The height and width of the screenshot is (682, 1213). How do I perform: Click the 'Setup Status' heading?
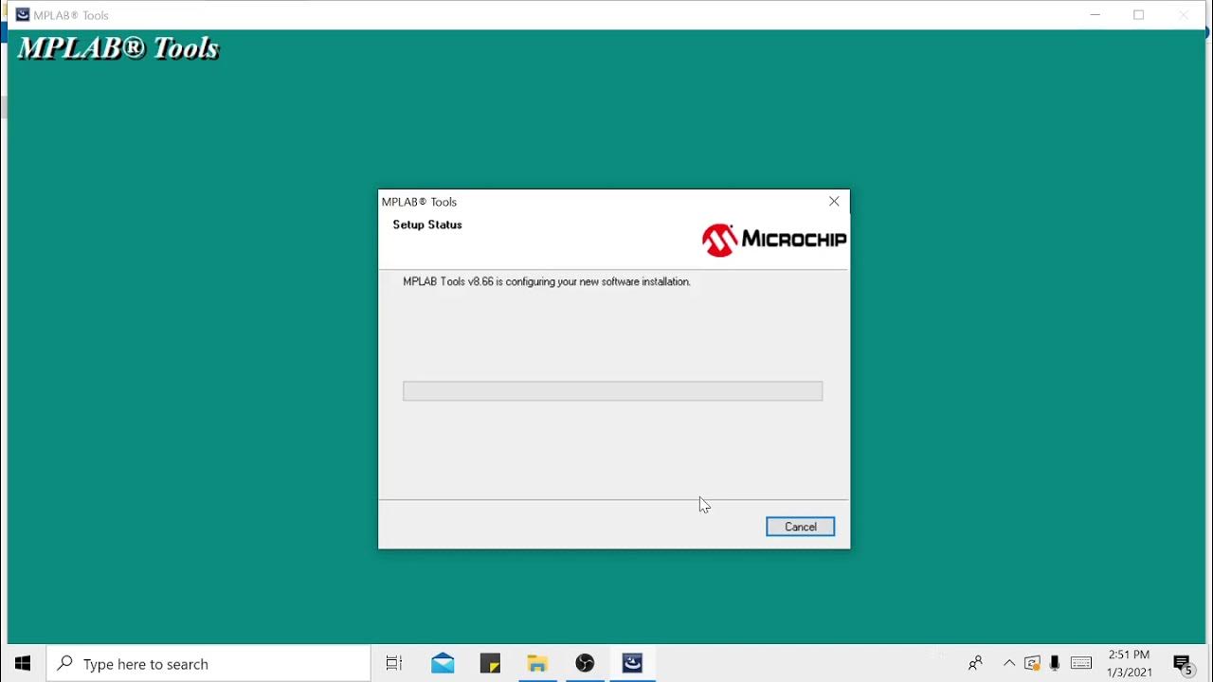pos(427,224)
